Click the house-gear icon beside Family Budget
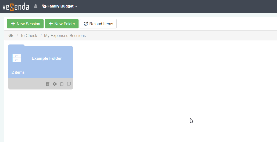Image resolution: width=277 pixels, height=142 pixels. point(44,6)
